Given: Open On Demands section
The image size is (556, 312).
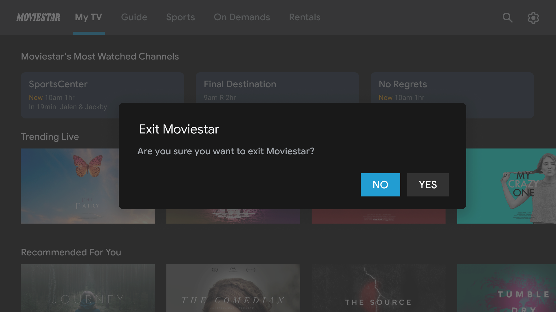Looking at the screenshot, I should (x=242, y=17).
